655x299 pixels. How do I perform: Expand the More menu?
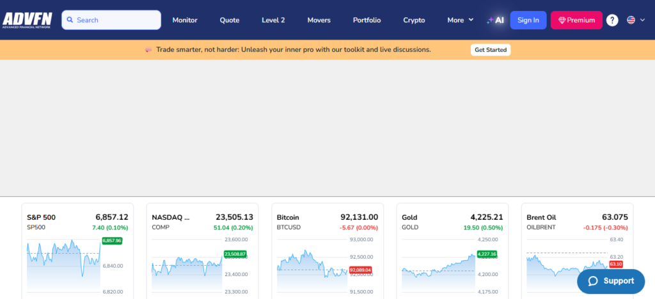pyautogui.click(x=460, y=20)
